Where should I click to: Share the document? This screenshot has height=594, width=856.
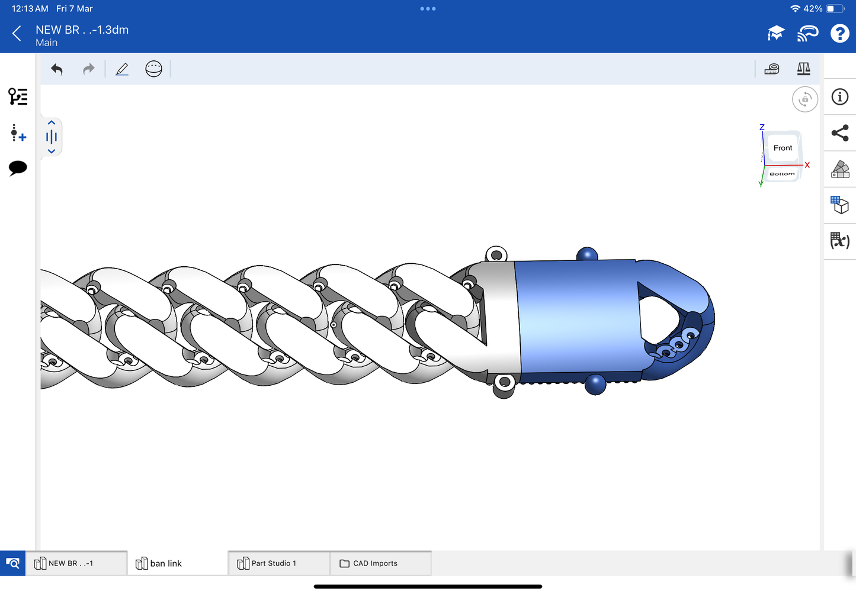pyautogui.click(x=839, y=133)
